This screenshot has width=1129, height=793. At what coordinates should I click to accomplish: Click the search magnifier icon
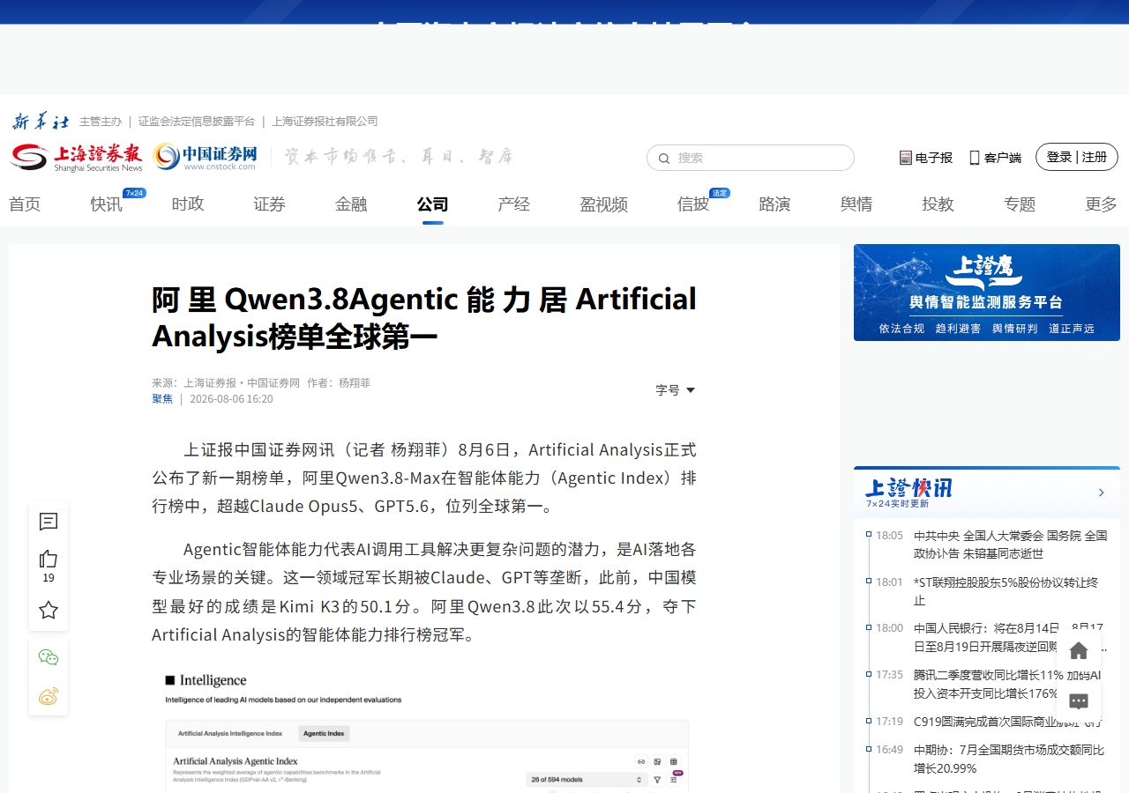(x=663, y=159)
